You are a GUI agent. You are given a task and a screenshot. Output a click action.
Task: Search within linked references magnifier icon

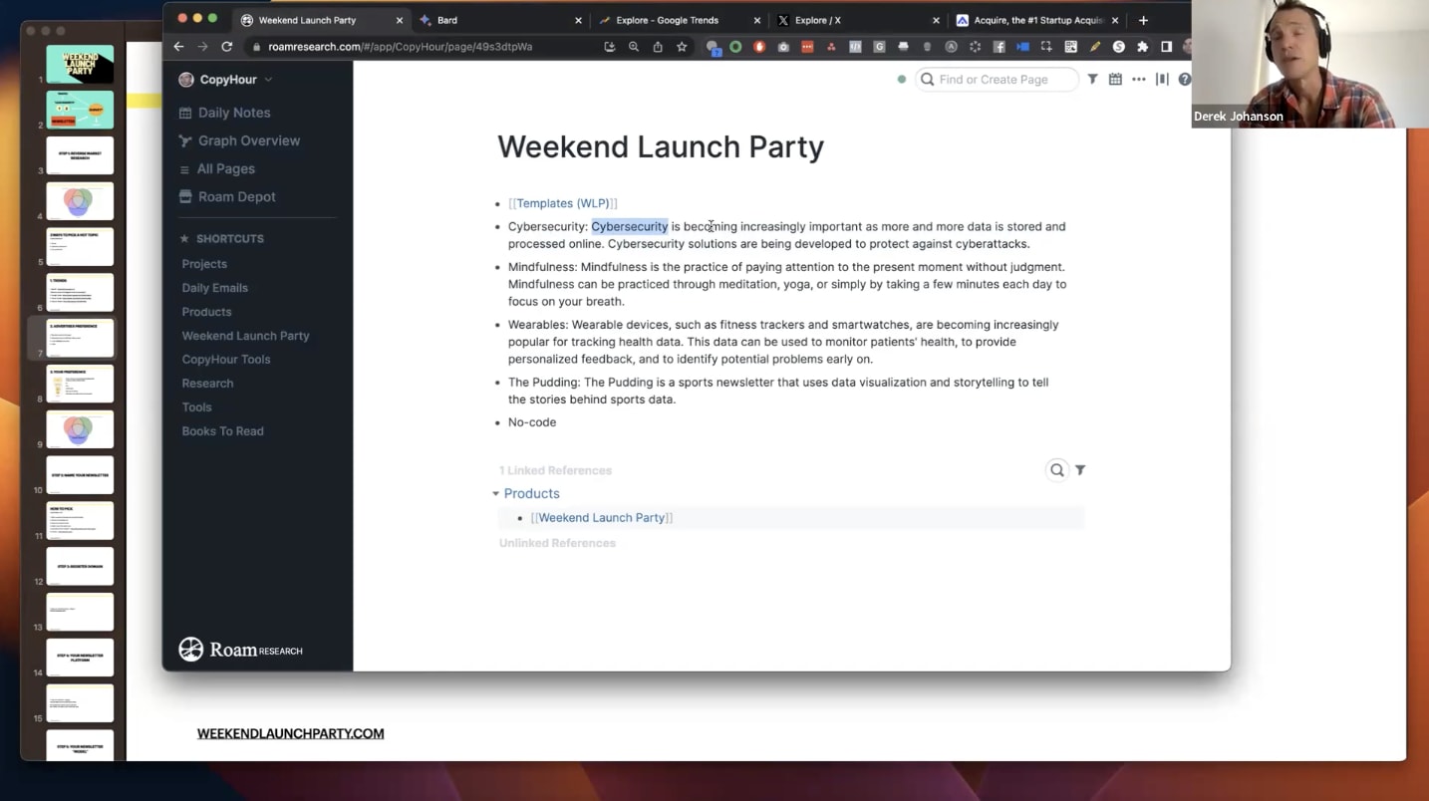[x=1057, y=470]
